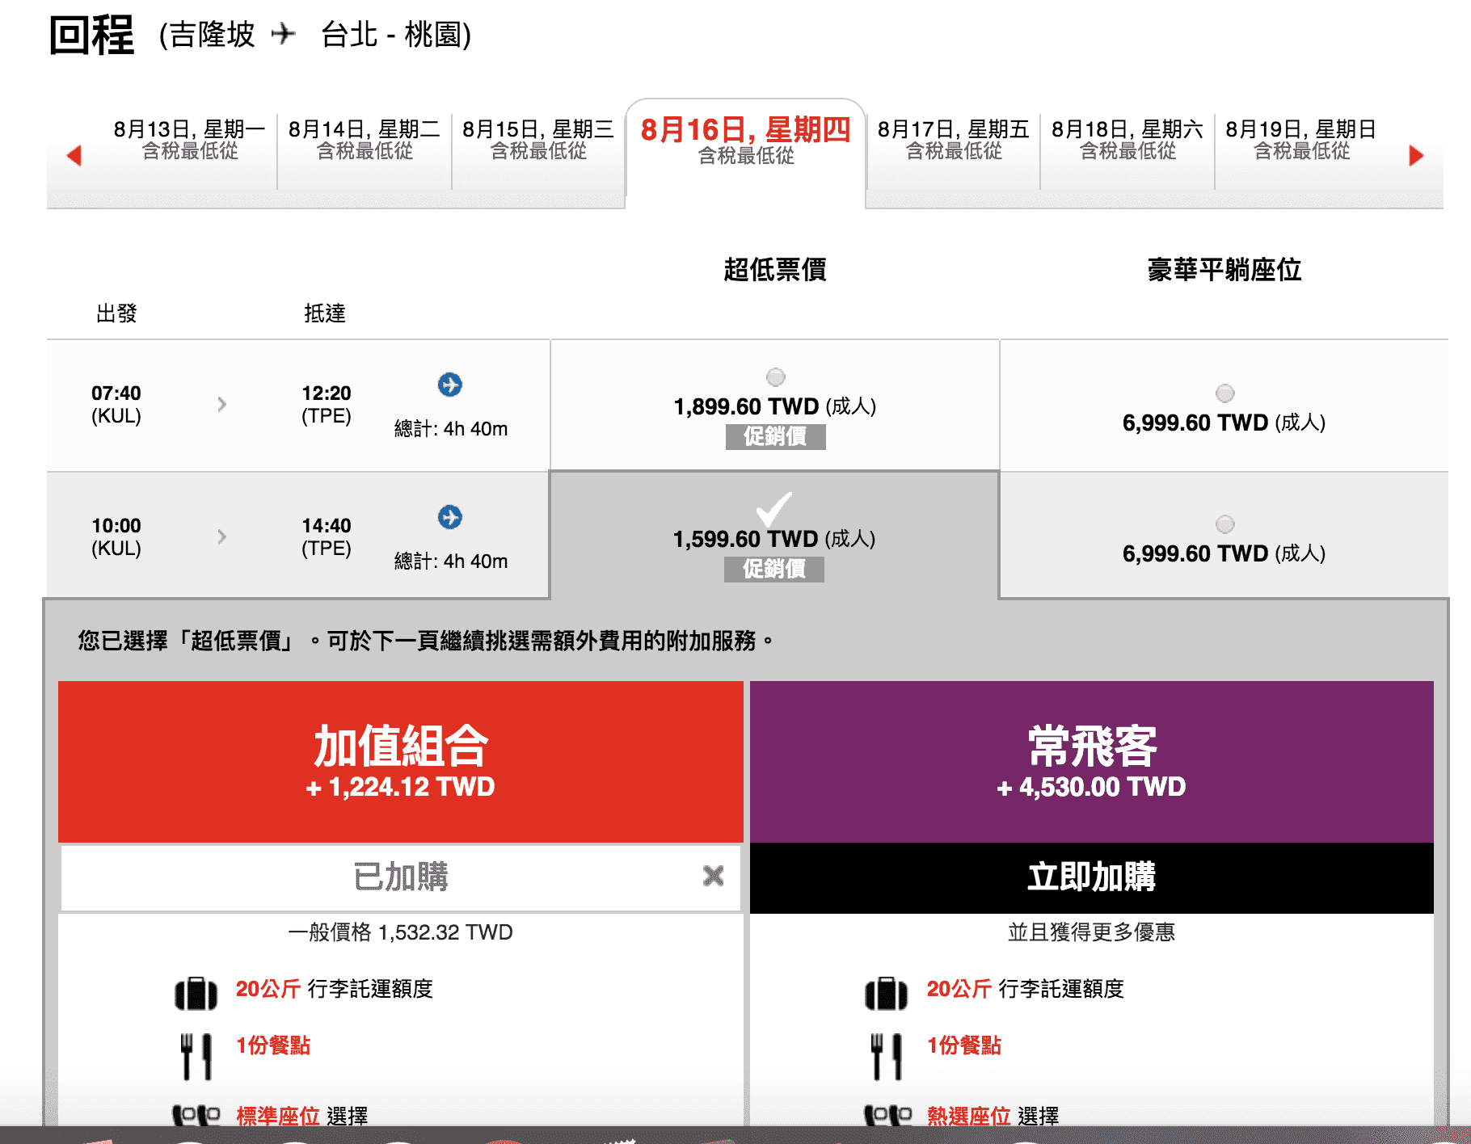Click the 豪華平躺座位 column header
Screen dimensions: 1471x1144
pos(1224,269)
